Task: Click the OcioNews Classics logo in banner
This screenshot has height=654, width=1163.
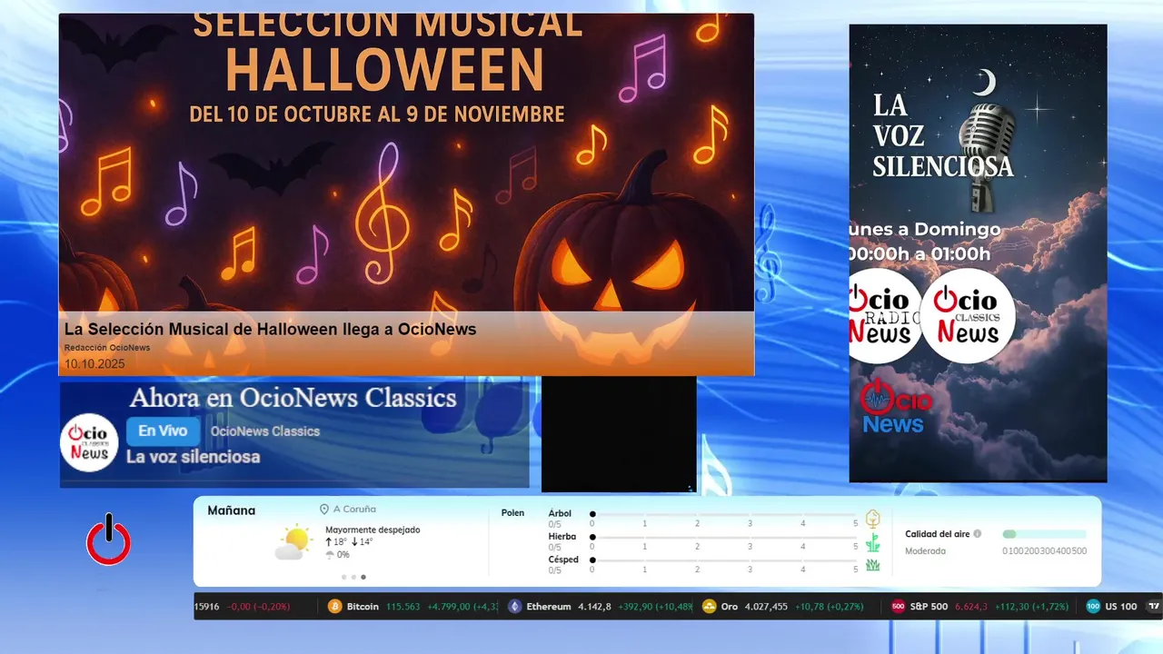Action: (x=968, y=316)
